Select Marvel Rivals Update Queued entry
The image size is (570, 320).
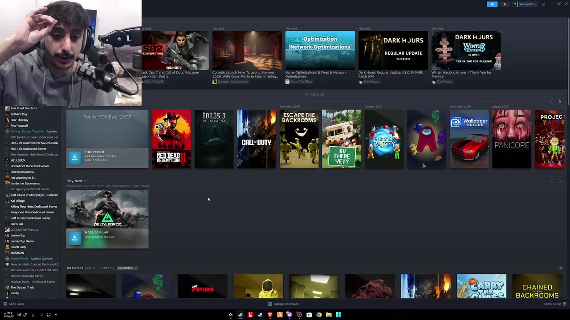(31, 259)
